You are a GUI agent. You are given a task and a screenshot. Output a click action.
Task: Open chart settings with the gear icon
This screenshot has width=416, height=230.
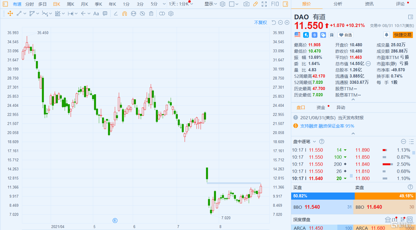(x=223, y=4)
